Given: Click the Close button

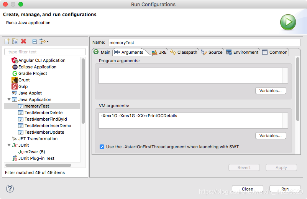Looking at the screenshot, I should pos(248,189).
